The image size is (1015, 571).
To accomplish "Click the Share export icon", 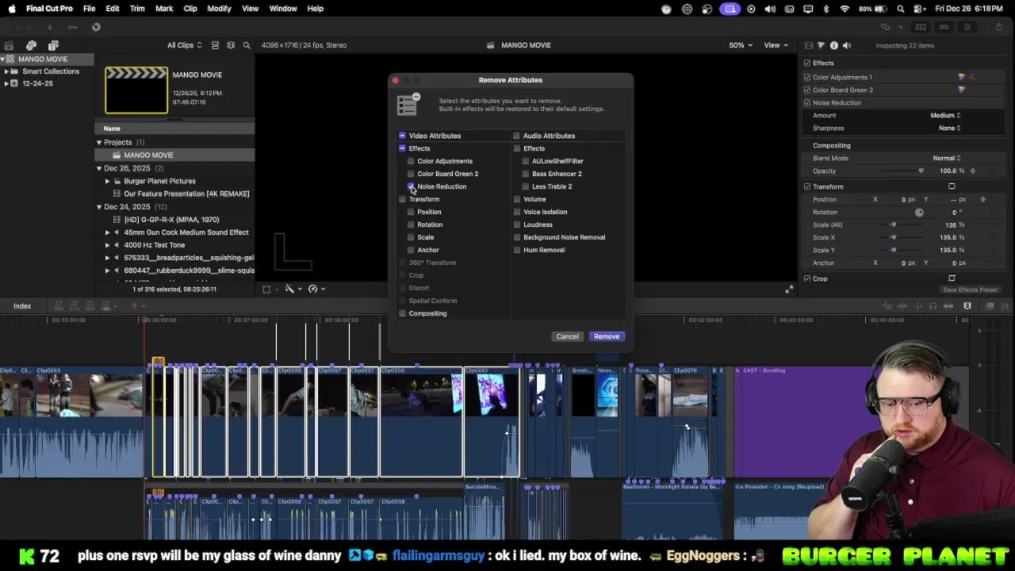I will tap(998, 27).
